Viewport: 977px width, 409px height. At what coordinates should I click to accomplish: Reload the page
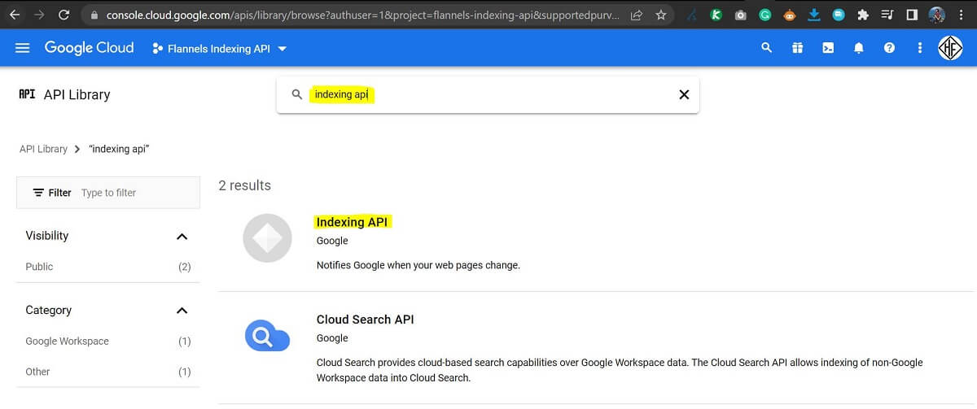coord(64,15)
